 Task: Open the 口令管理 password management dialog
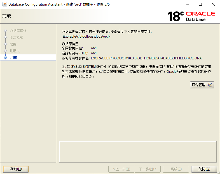(x=202, y=85)
